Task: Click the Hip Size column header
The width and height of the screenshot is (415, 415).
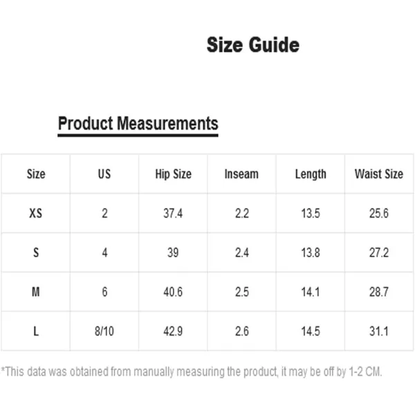Action: pos(173,174)
